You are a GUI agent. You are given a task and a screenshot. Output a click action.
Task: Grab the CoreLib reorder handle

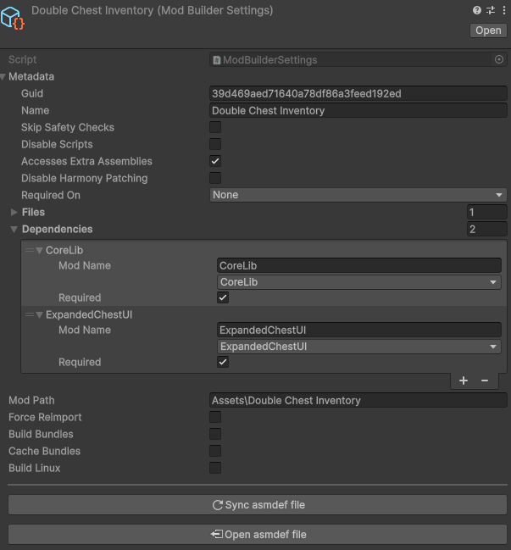(30, 250)
